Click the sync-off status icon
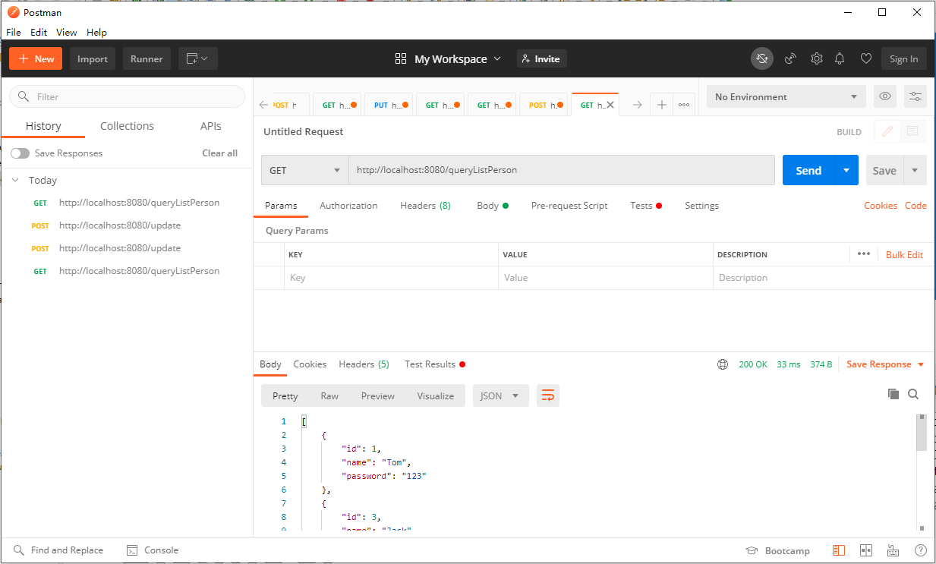 762,58
